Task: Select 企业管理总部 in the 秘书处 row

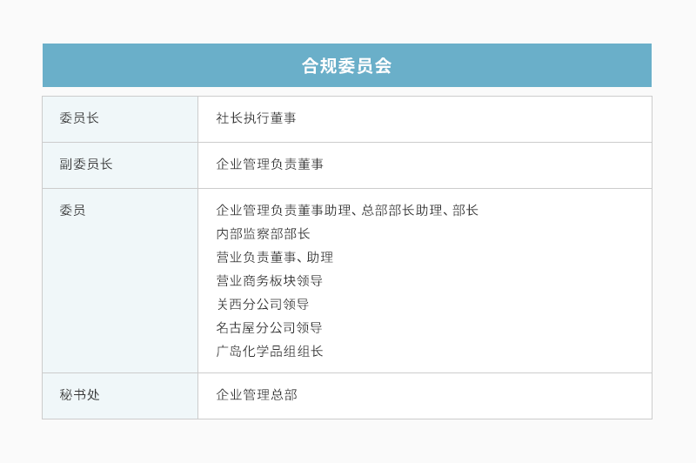Action: coord(257,395)
